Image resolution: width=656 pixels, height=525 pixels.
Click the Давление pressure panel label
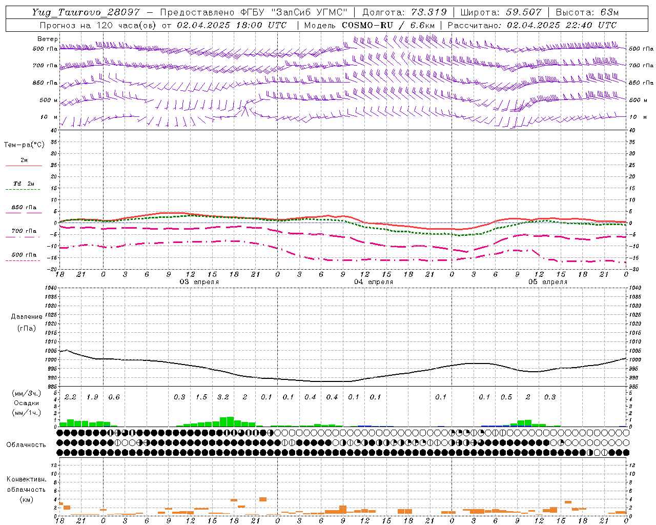(27, 317)
